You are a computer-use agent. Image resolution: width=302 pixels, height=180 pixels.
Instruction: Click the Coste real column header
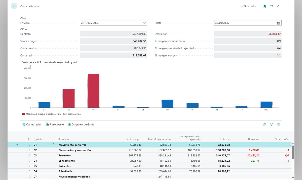click(224, 139)
